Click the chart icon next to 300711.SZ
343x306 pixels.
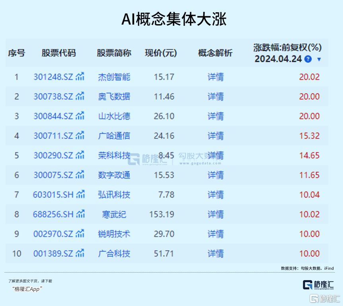coord(80,135)
